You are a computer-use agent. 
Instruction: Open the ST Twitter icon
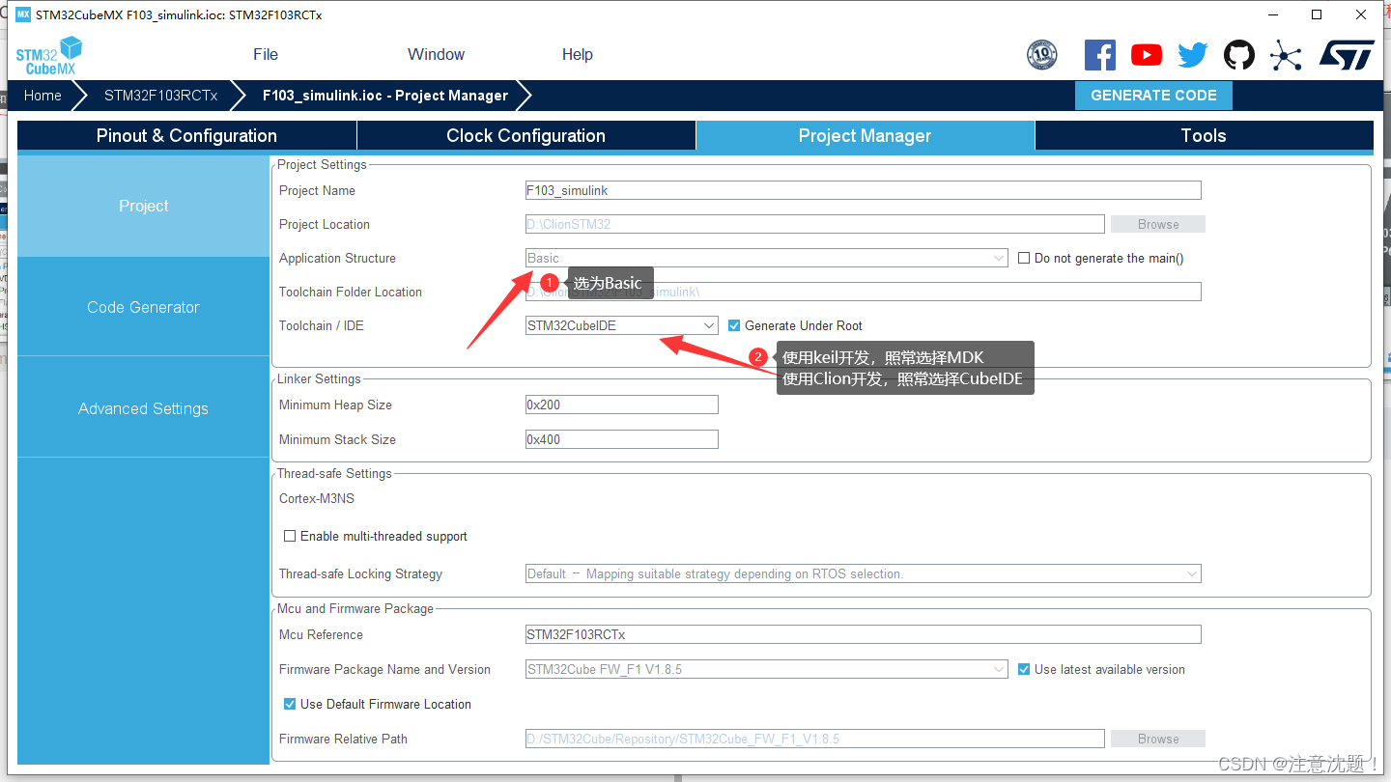[1193, 55]
